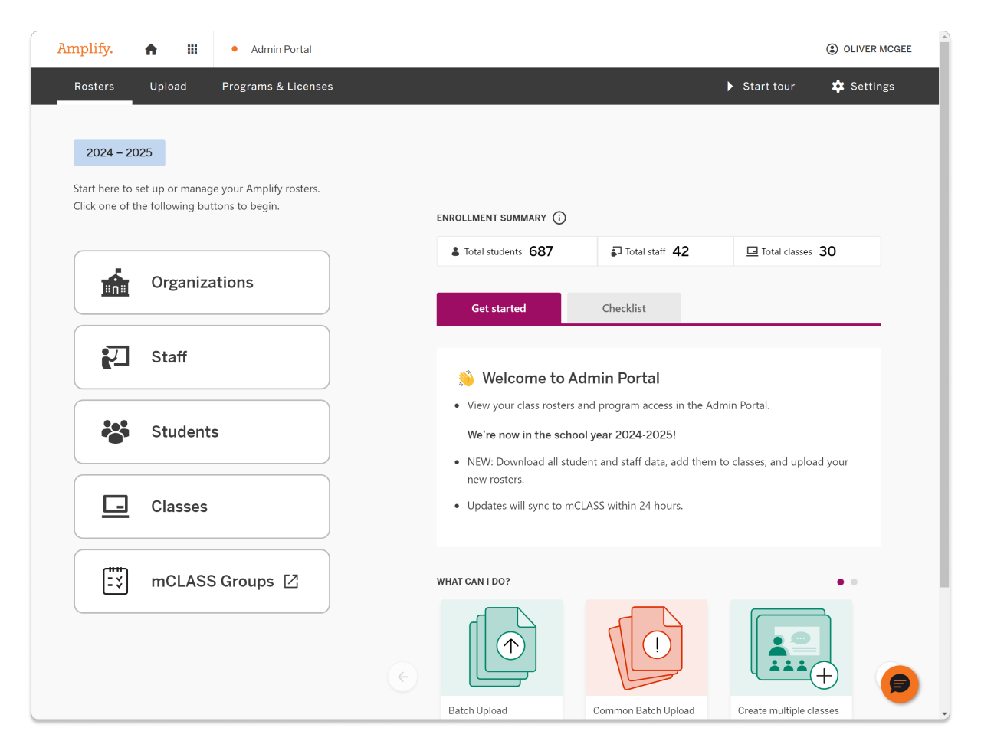This screenshot has height=751, width=981.
Task: Click the Batch Upload document icon
Action: (x=502, y=648)
